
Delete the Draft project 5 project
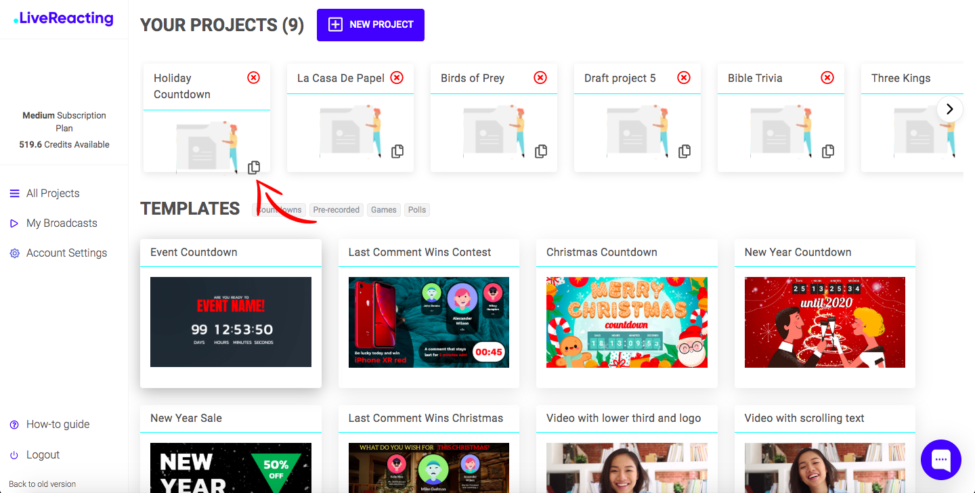(684, 78)
